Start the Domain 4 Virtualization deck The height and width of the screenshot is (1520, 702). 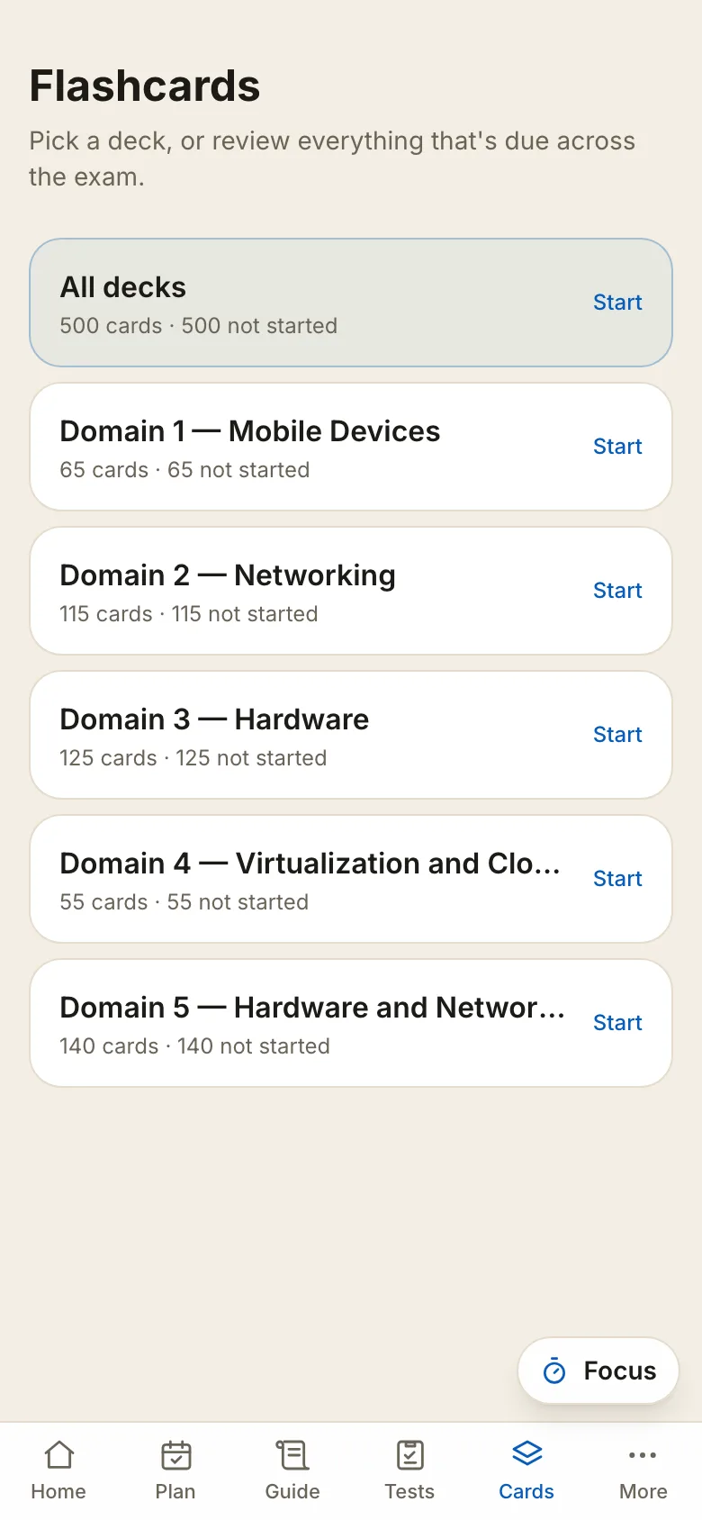tap(617, 879)
